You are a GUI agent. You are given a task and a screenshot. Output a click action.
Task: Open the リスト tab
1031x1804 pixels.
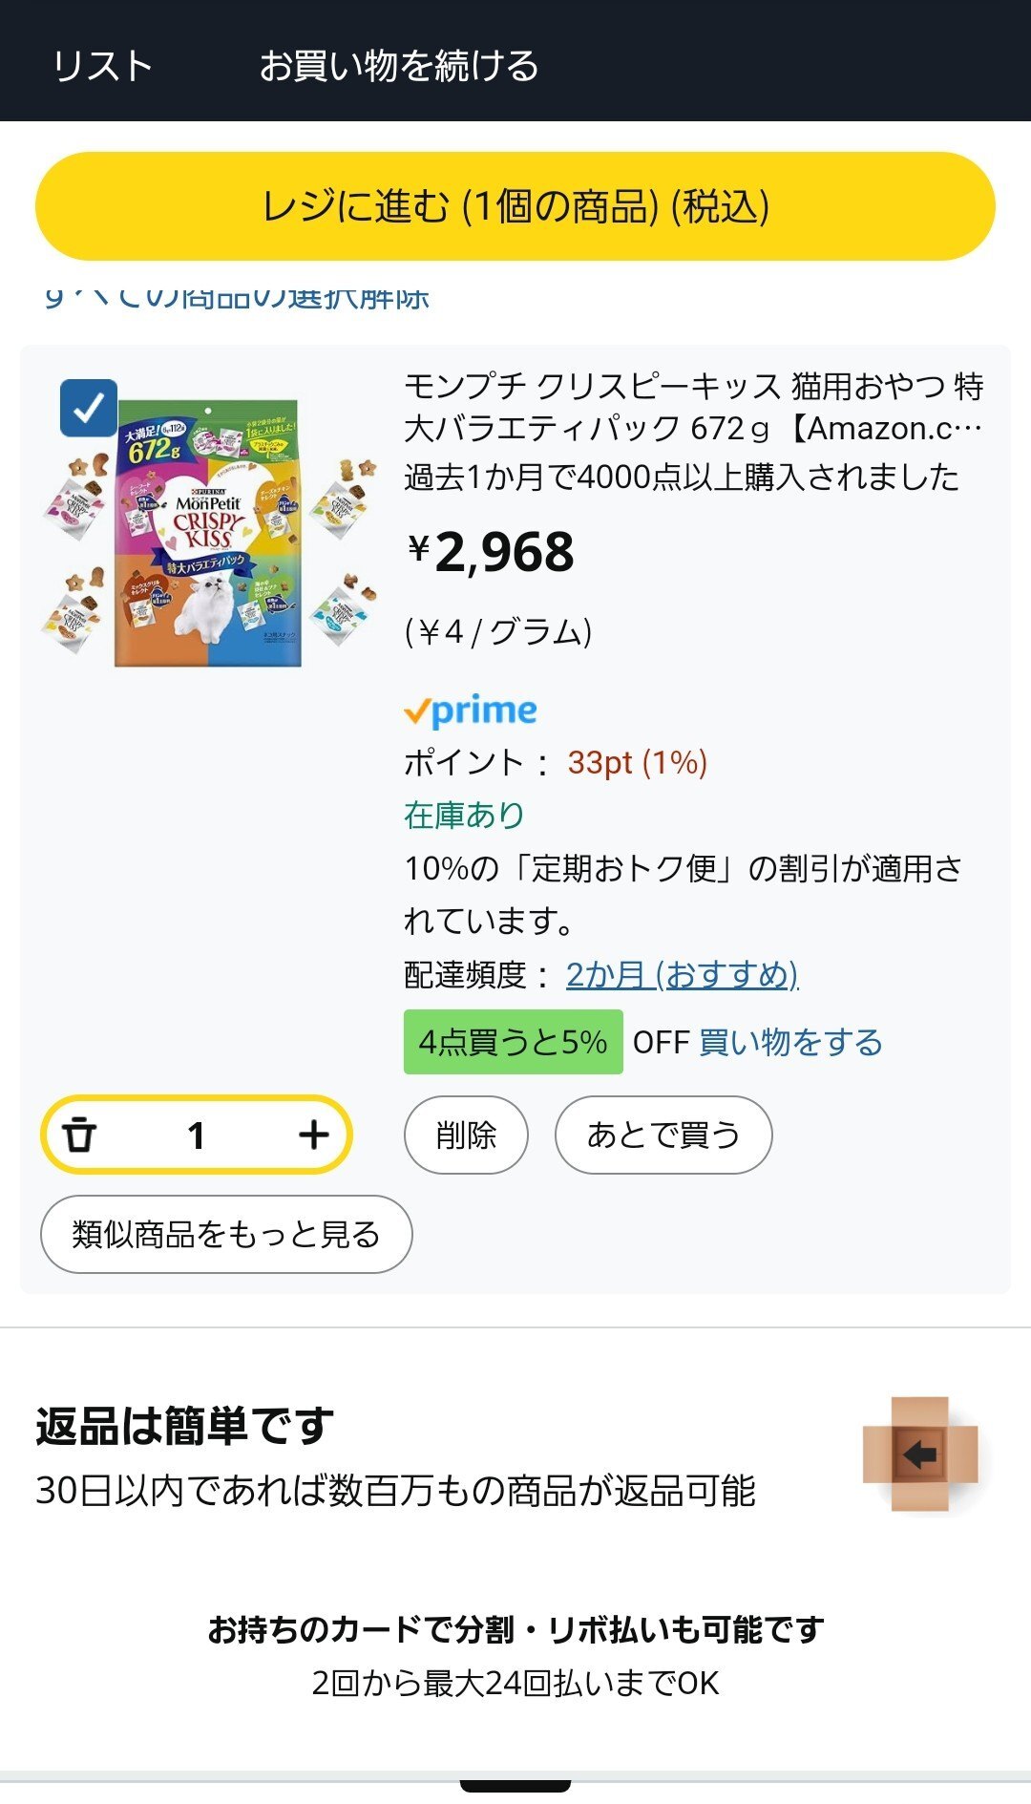[102, 66]
